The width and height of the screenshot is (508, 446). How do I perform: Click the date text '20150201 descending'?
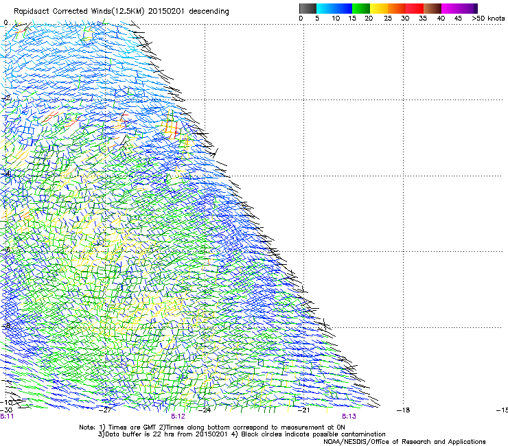tap(189, 12)
